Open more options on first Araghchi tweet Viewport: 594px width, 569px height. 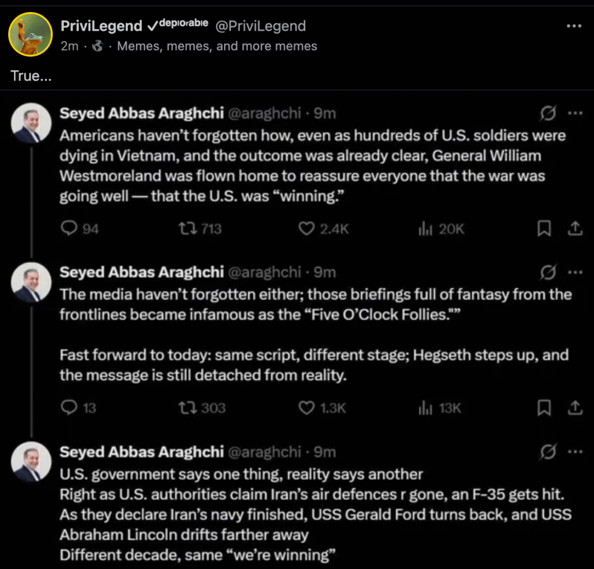coord(575,113)
